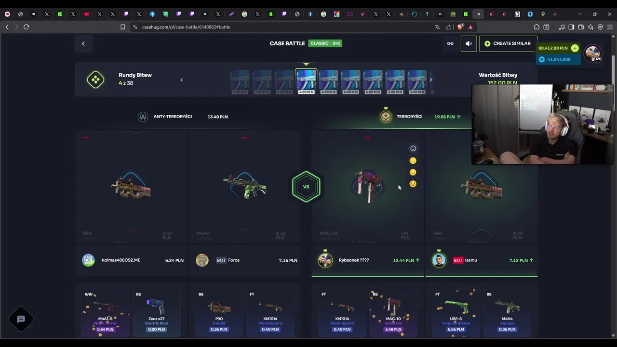The width and height of the screenshot is (617, 347).
Task: Click the Anty-Terroryści team emblem
Action: [x=143, y=117]
